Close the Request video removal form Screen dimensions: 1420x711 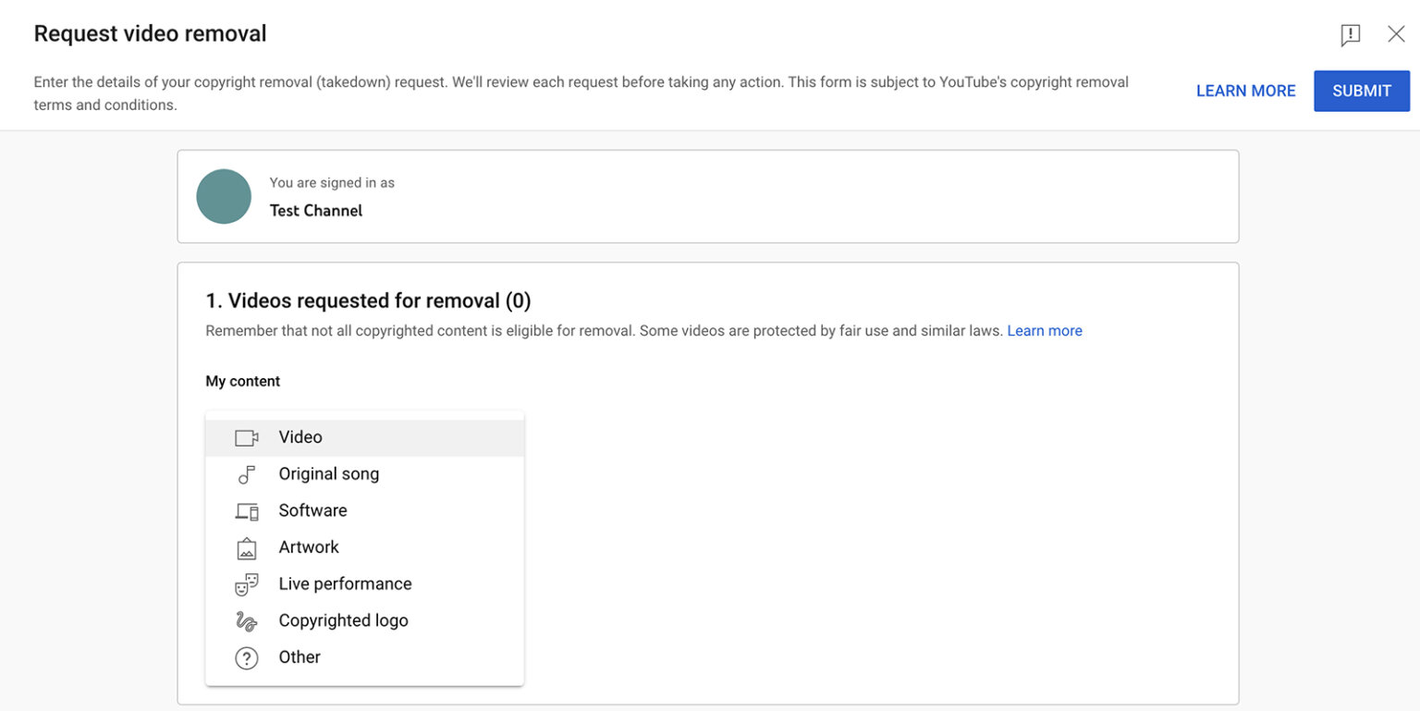pyautogui.click(x=1396, y=34)
